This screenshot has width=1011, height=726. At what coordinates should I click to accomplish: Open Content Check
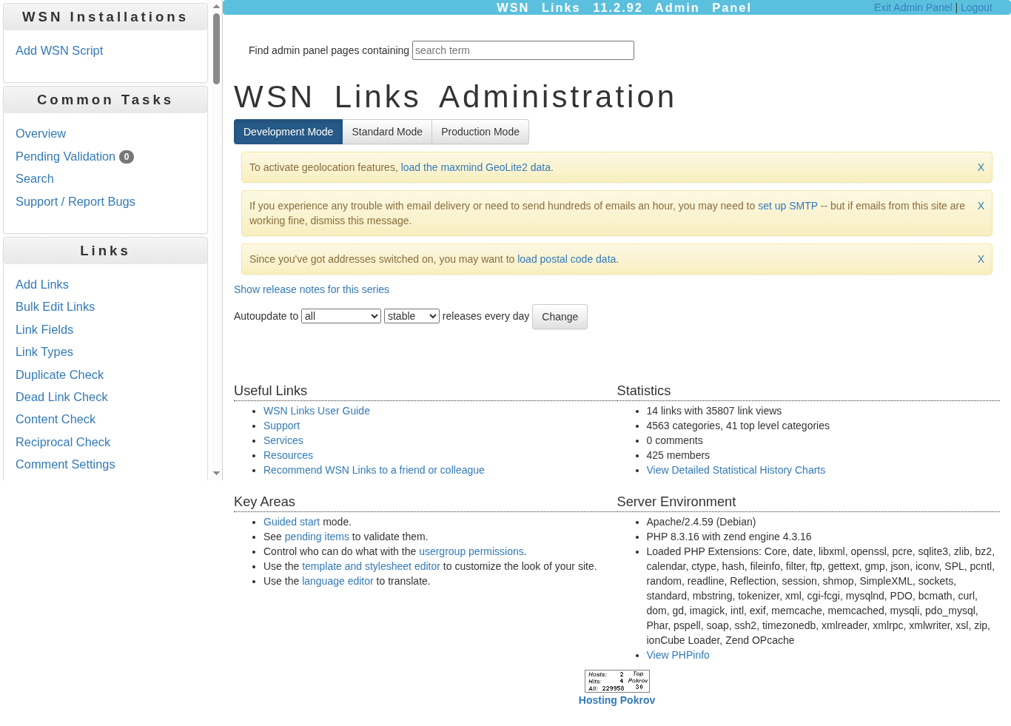point(56,419)
